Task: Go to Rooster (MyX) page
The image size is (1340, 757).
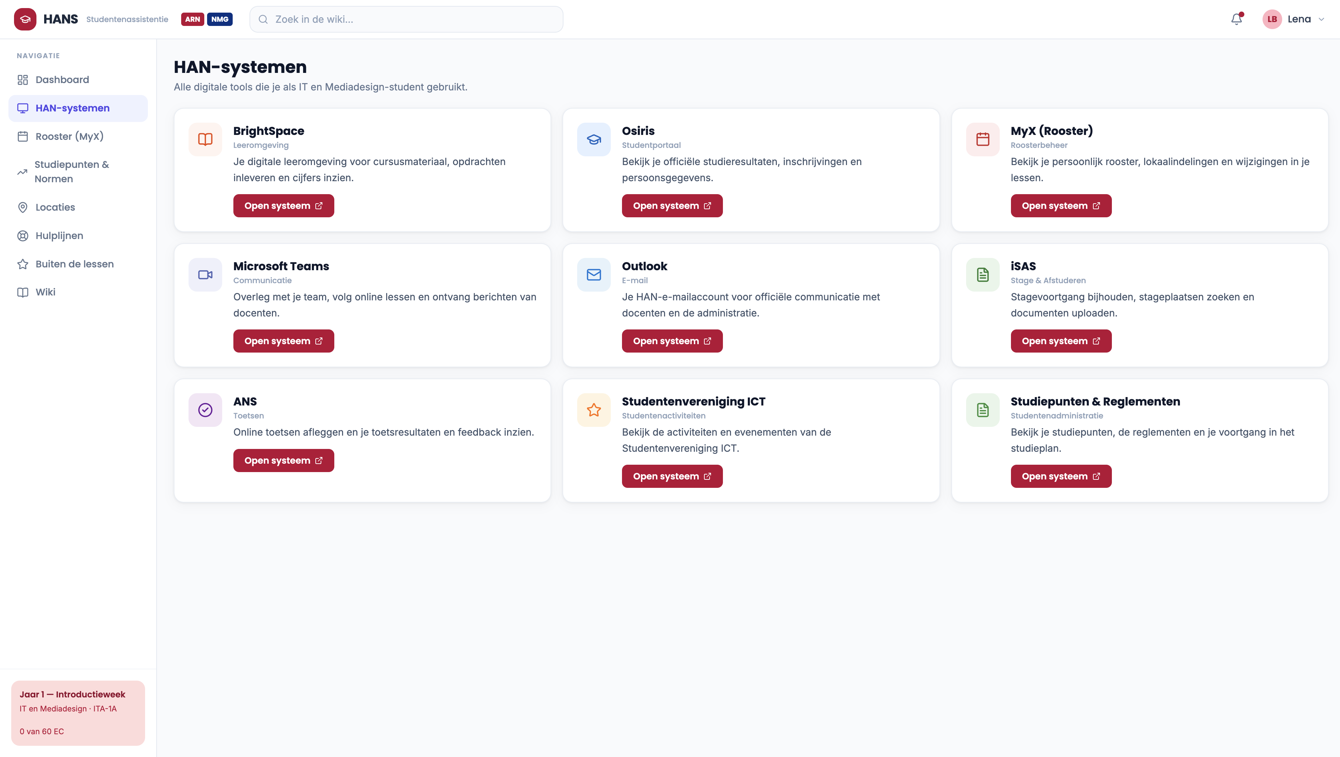Action: [78, 136]
